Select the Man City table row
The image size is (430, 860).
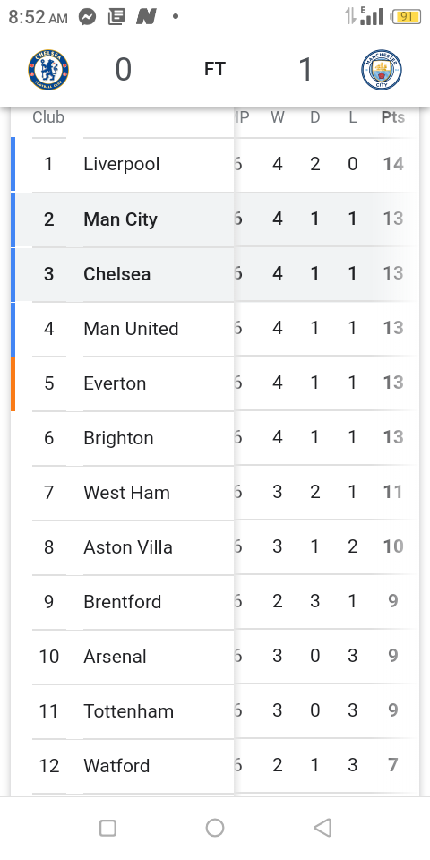pyautogui.click(x=215, y=219)
